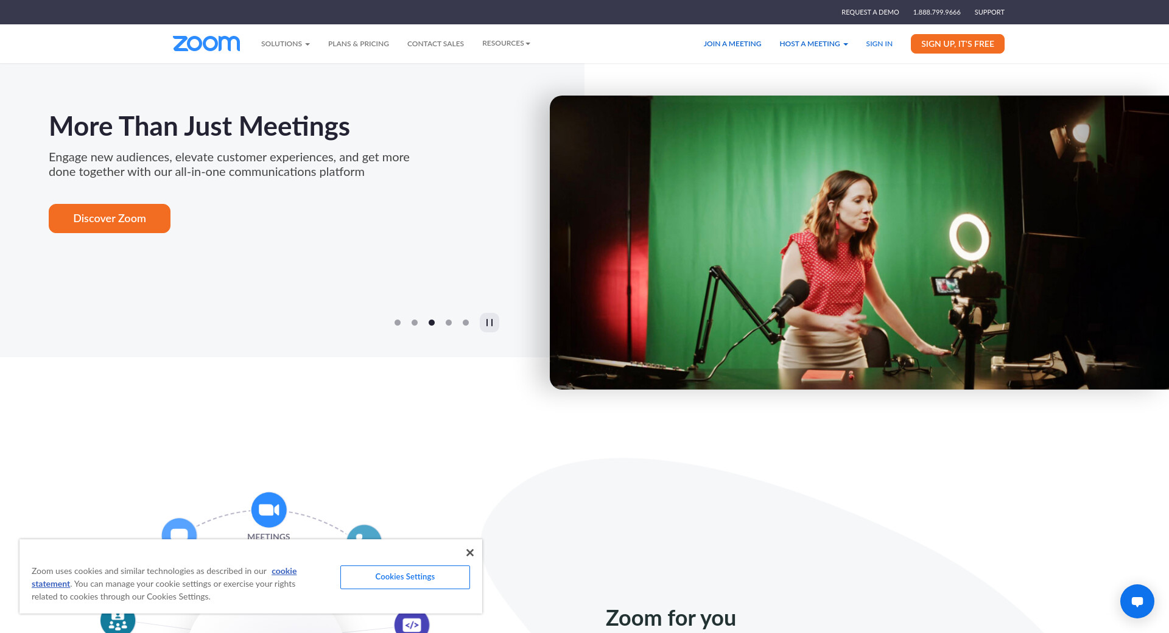The width and height of the screenshot is (1169, 633).
Task: Close the cookie notice banner
Action: [x=469, y=553]
